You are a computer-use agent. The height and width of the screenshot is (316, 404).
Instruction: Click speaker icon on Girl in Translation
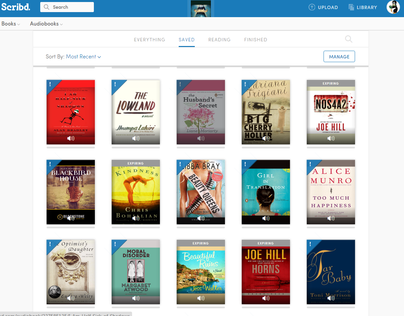(266, 218)
